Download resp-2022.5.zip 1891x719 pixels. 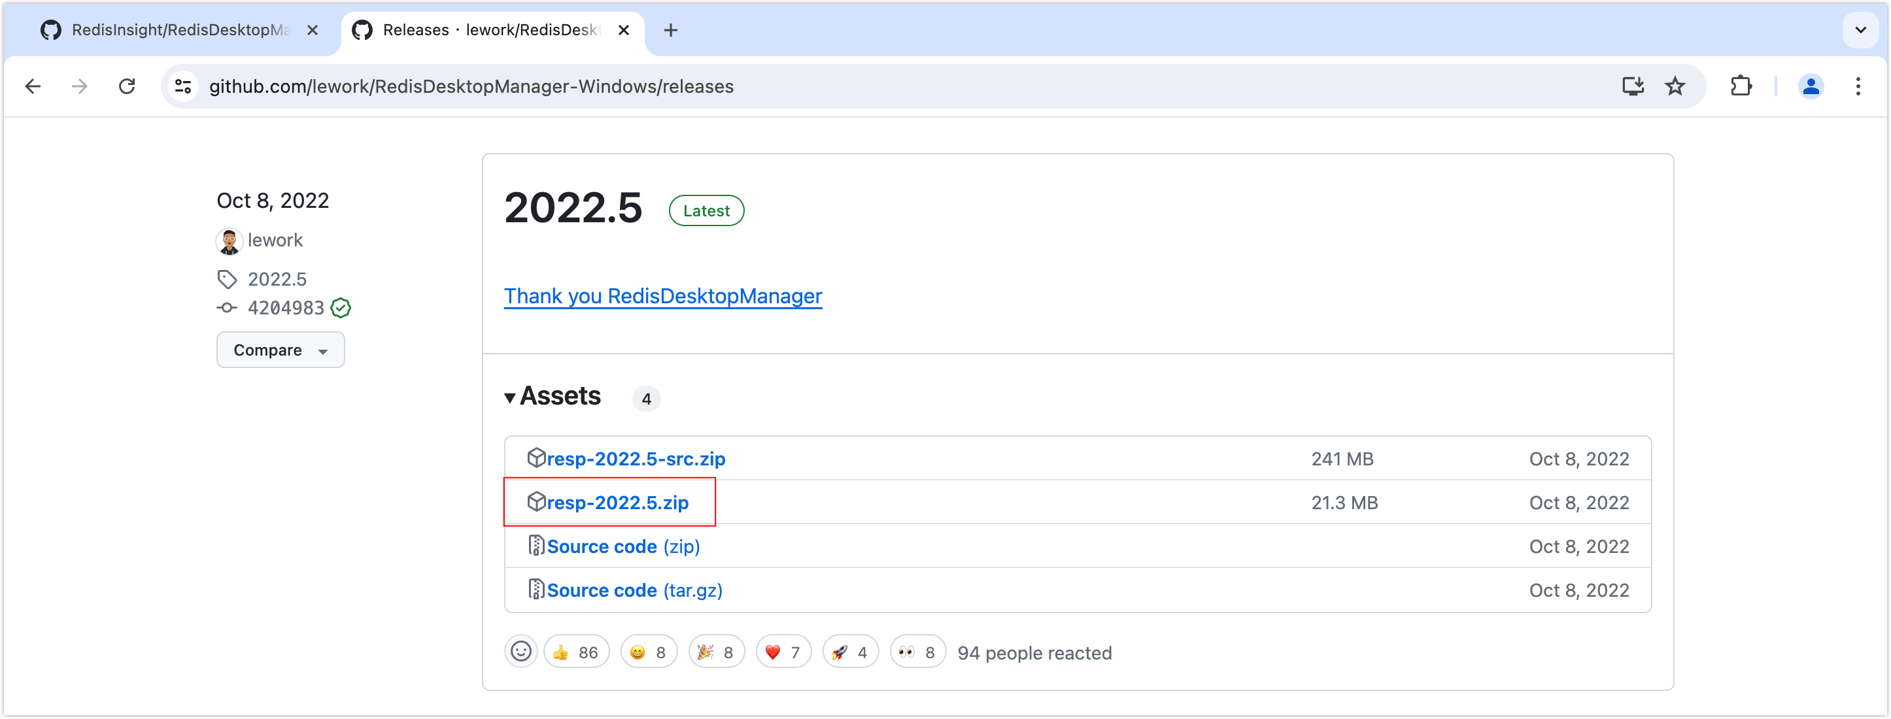617,503
